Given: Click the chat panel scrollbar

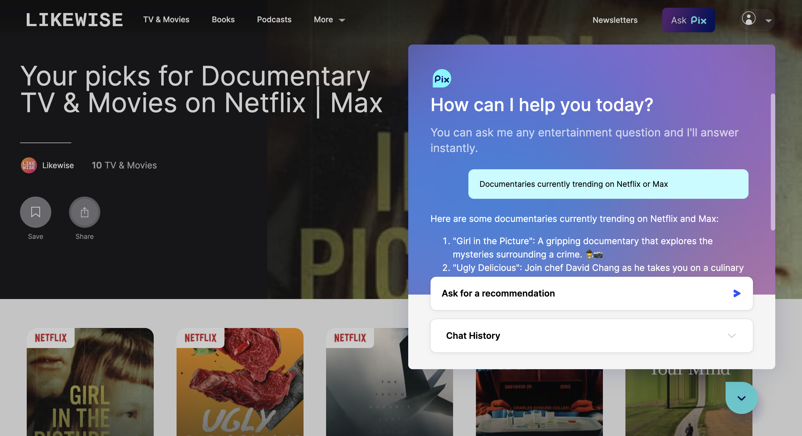Looking at the screenshot, I should click(772, 162).
